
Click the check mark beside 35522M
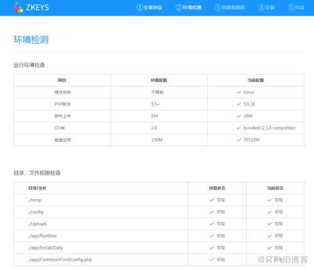click(239, 140)
